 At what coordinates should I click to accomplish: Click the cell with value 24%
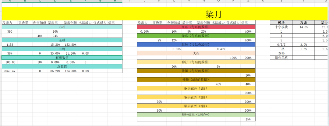click(x=55, y=36)
